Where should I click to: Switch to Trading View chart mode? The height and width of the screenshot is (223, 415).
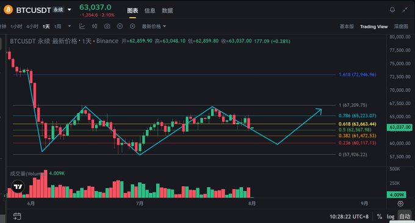pyautogui.click(x=374, y=26)
